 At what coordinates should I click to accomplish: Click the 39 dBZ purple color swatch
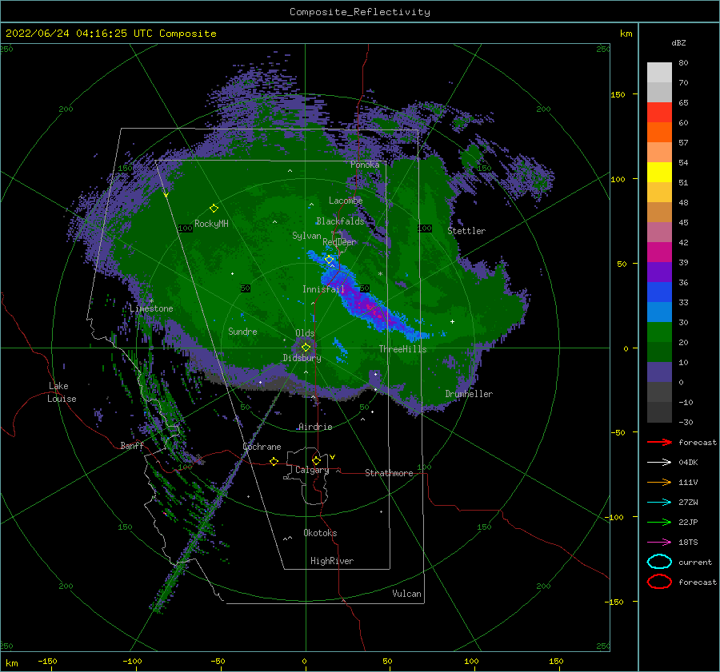coord(659,272)
